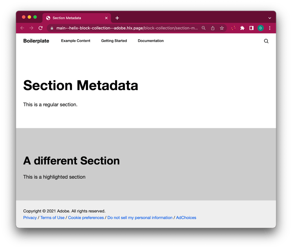Image resolution: width=292 pixels, height=249 pixels.
Task: Click the share page icon
Action: tap(213, 28)
